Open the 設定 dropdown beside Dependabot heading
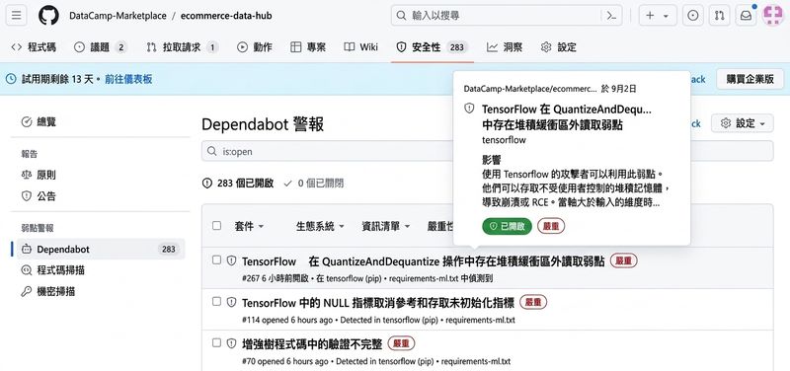The image size is (790, 371). click(x=743, y=123)
